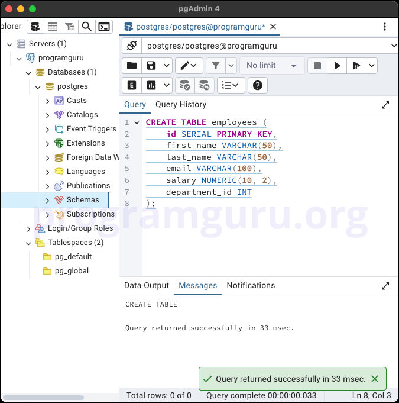Screen dimensions: 399x403
Task: Collapse the programguru server node
Action: click(x=19, y=59)
